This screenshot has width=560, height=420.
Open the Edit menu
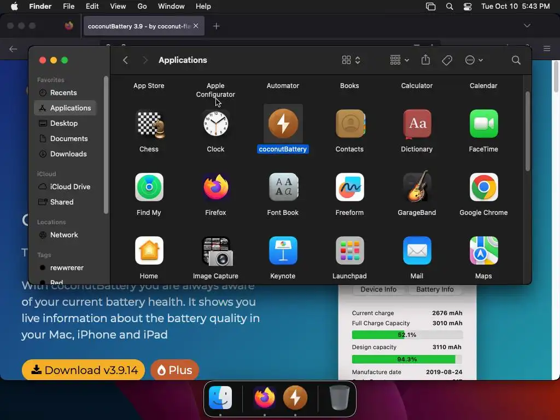pos(92,7)
